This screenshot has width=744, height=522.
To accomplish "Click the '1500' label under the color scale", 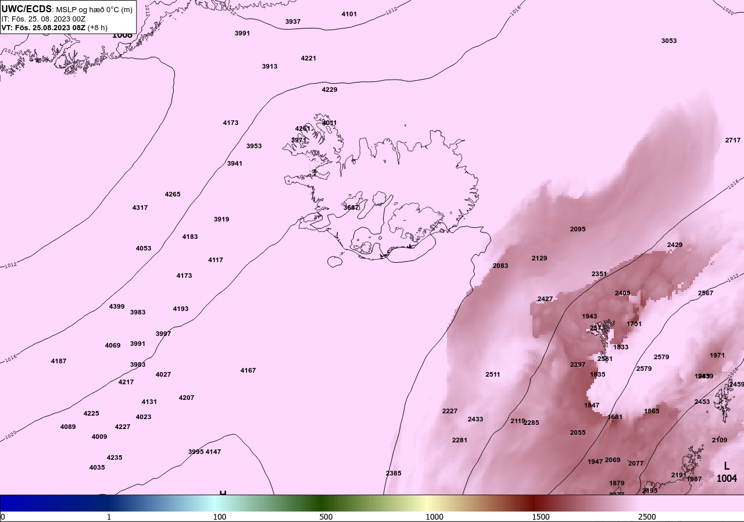I will tap(541, 517).
